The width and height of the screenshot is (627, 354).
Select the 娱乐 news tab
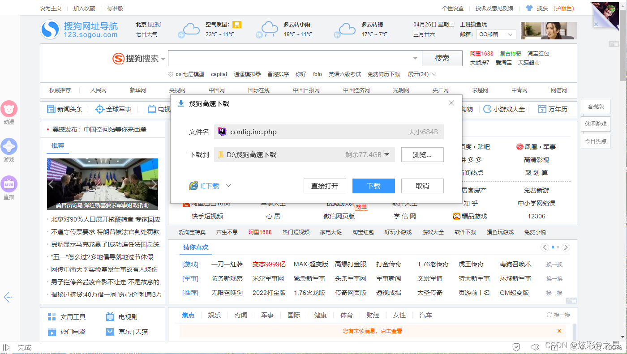point(215,316)
